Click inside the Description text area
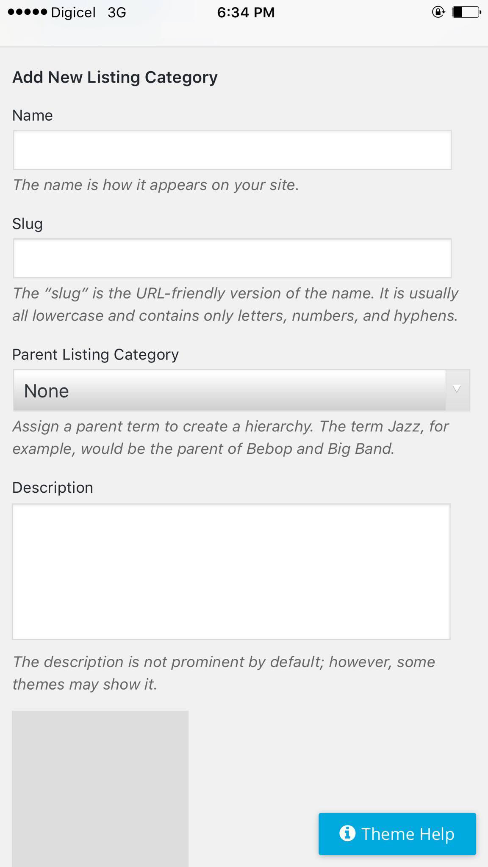The height and width of the screenshot is (867, 488). [231, 572]
